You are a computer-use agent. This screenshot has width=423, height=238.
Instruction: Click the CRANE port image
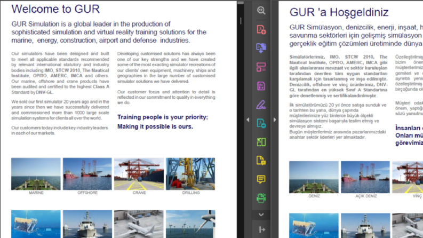(139, 174)
